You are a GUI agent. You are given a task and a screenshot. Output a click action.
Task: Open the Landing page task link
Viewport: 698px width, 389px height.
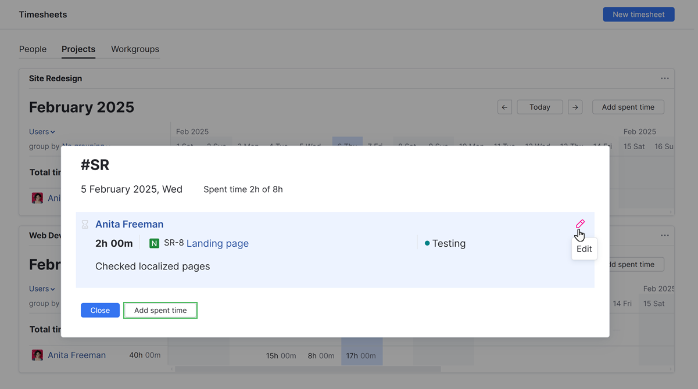pyautogui.click(x=217, y=243)
